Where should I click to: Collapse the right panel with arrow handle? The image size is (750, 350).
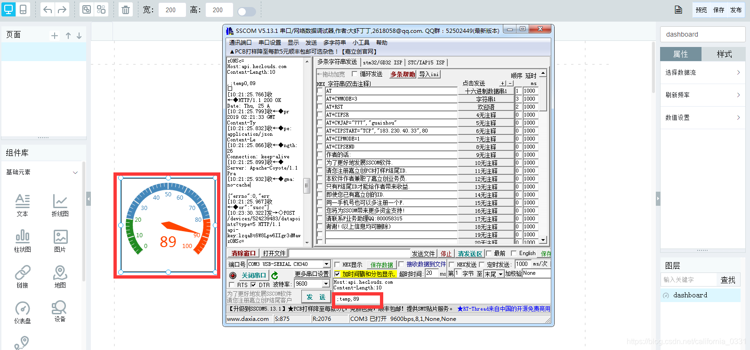coord(658,199)
